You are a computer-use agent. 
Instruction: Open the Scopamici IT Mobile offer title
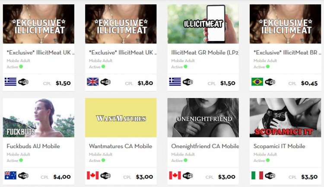point(280,146)
